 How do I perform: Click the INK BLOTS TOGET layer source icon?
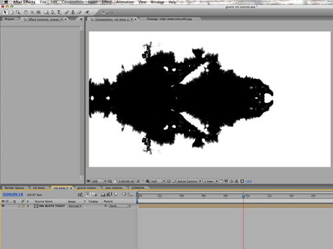(x=36, y=206)
